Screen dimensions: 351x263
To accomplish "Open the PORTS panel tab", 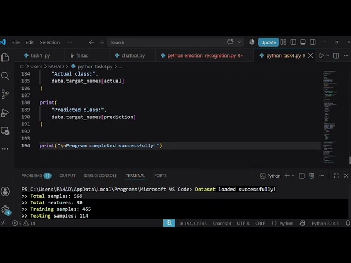I will [160, 175].
